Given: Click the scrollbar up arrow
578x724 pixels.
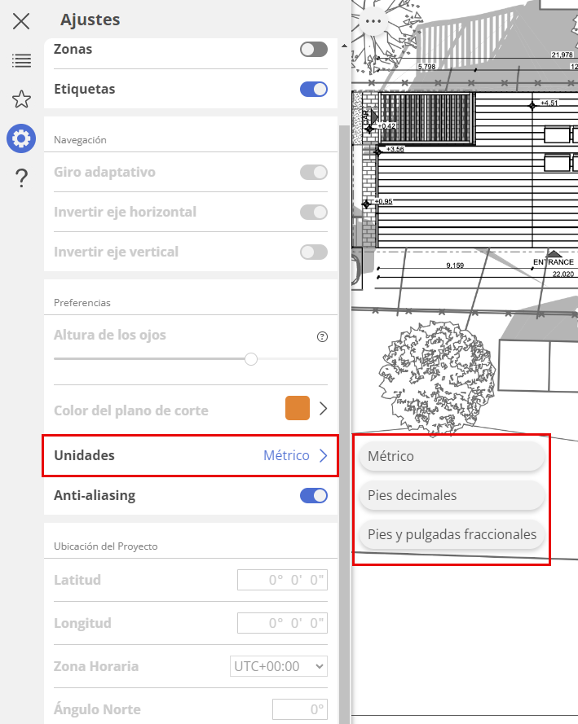Looking at the screenshot, I should 344,46.
